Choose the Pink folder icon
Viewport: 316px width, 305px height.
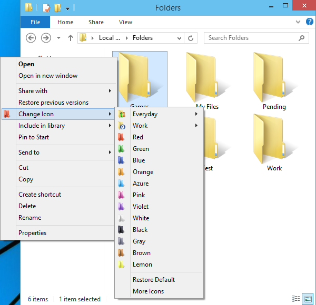(x=139, y=195)
